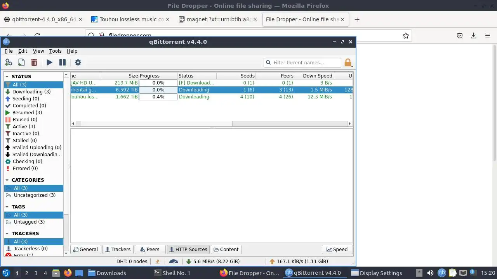
Task: Click torrent list horizontal scroll left arrow
Action: tap(73, 124)
